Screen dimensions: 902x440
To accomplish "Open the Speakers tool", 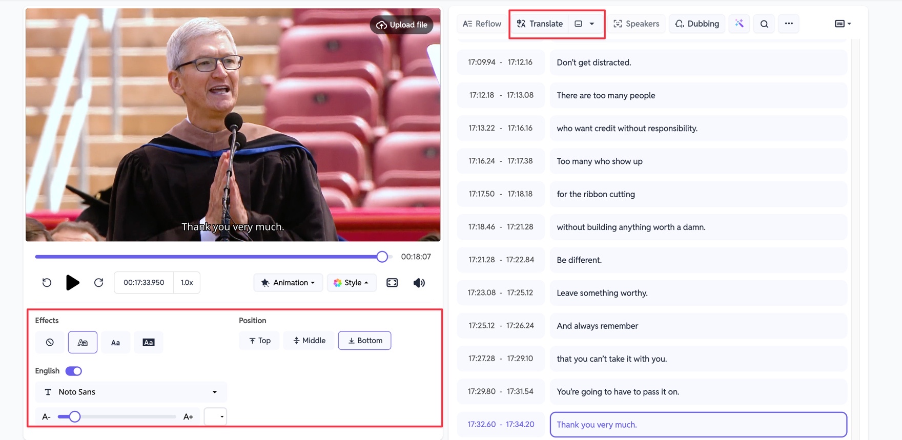I will (x=637, y=24).
